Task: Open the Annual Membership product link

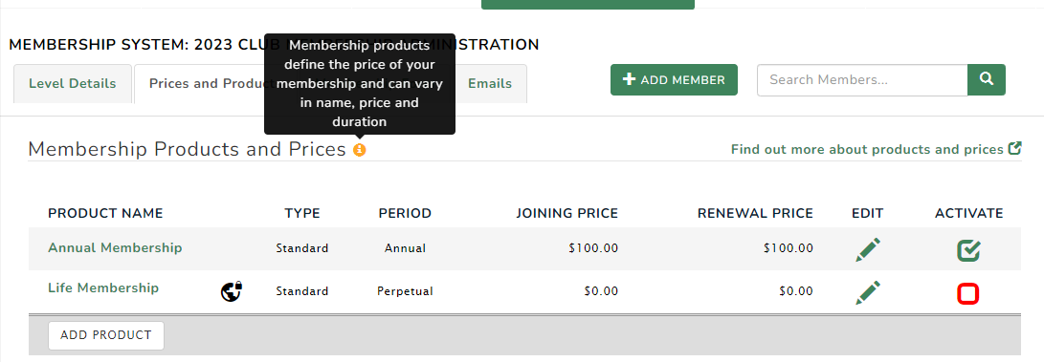Action: 115,247
